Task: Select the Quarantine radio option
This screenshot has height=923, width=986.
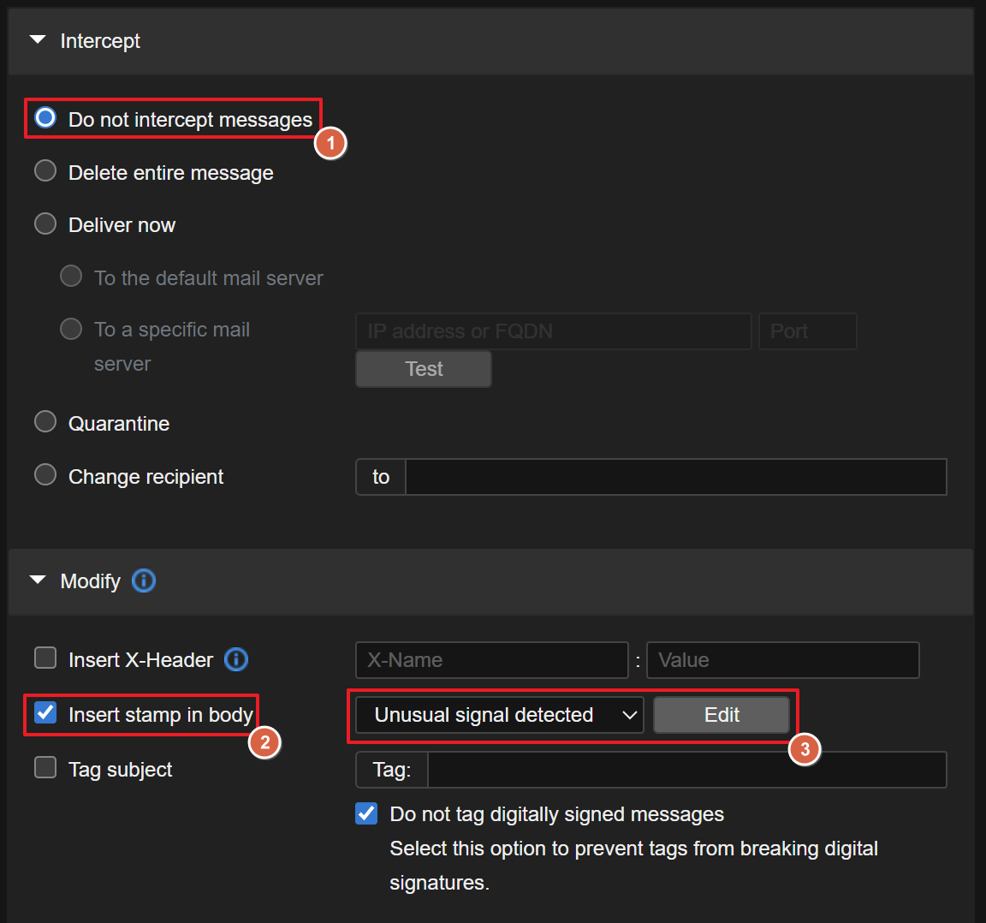Action: pos(45,422)
